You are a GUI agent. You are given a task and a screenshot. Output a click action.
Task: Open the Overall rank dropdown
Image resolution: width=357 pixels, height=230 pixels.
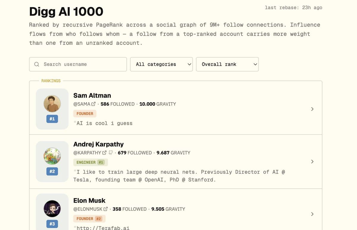coord(227,64)
